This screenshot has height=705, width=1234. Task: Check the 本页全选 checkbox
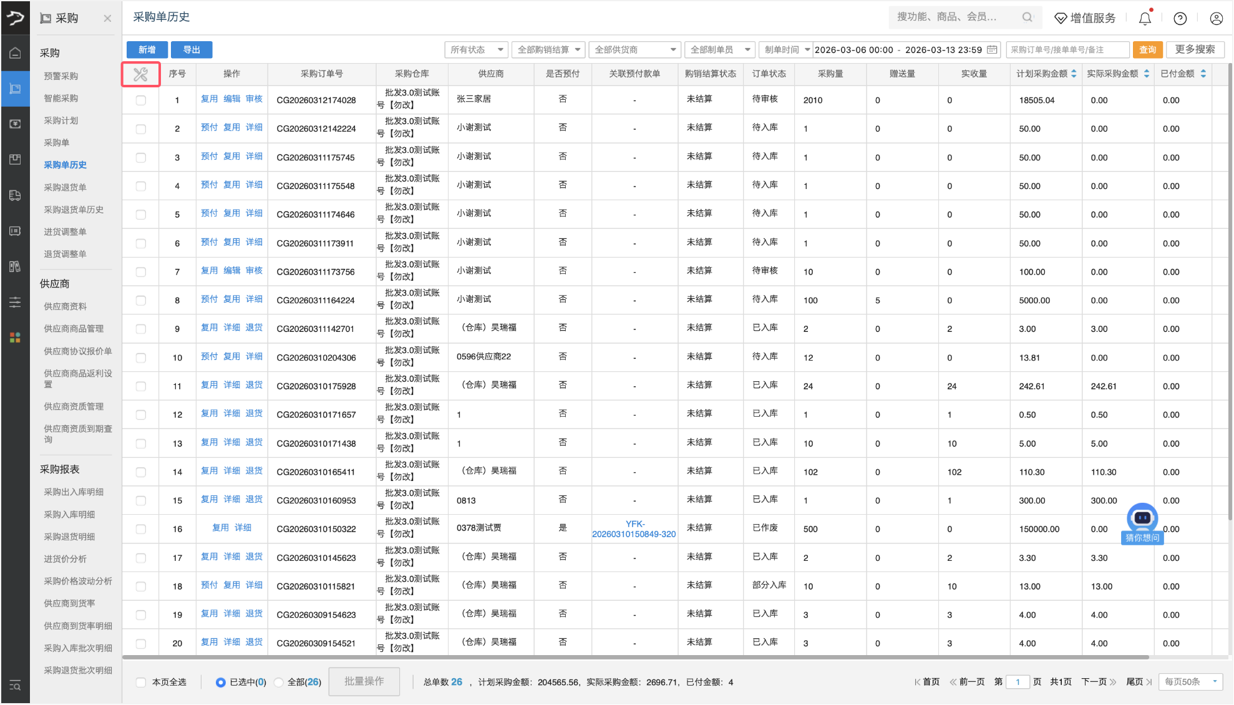coord(142,682)
